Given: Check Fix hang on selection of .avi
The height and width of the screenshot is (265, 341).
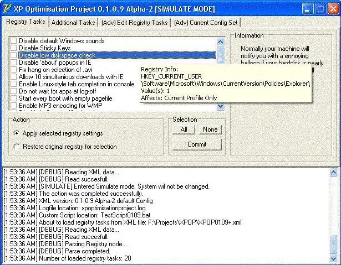Looking at the screenshot, I should (14, 70).
